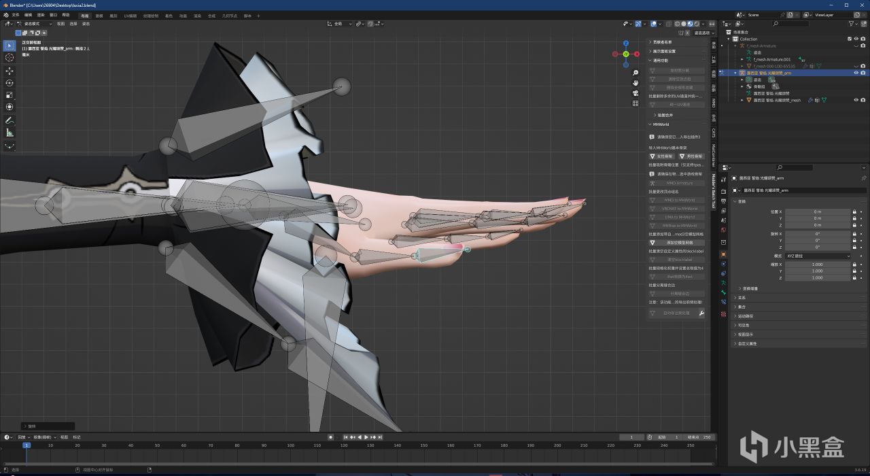The width and height of the screenshot is (870, 476).
Task: Click the Scale X value field
Action: (818, 265)
